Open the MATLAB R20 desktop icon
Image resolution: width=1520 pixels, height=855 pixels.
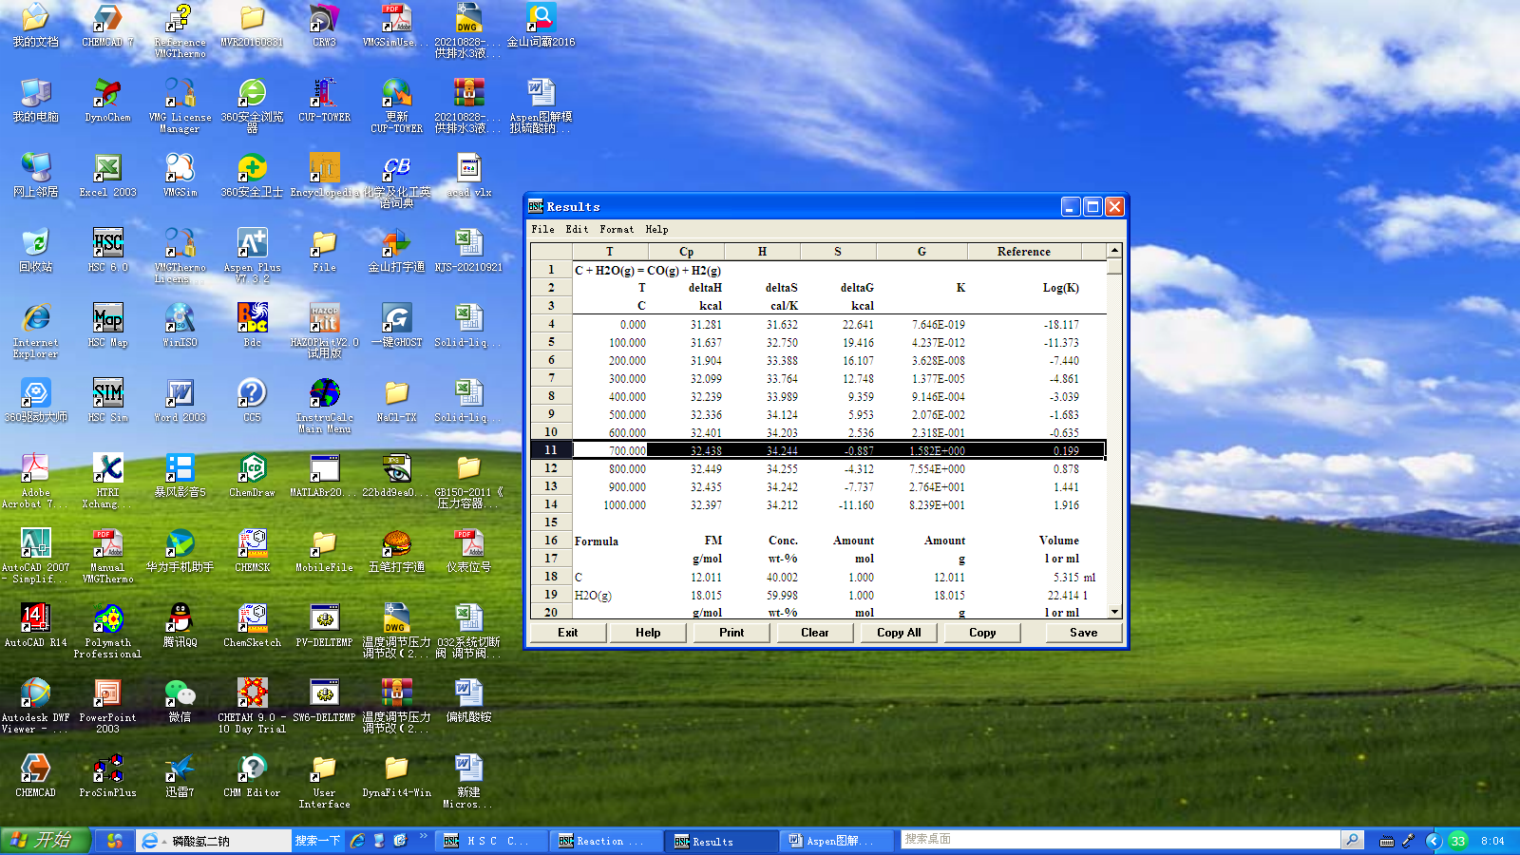[324, 475]
